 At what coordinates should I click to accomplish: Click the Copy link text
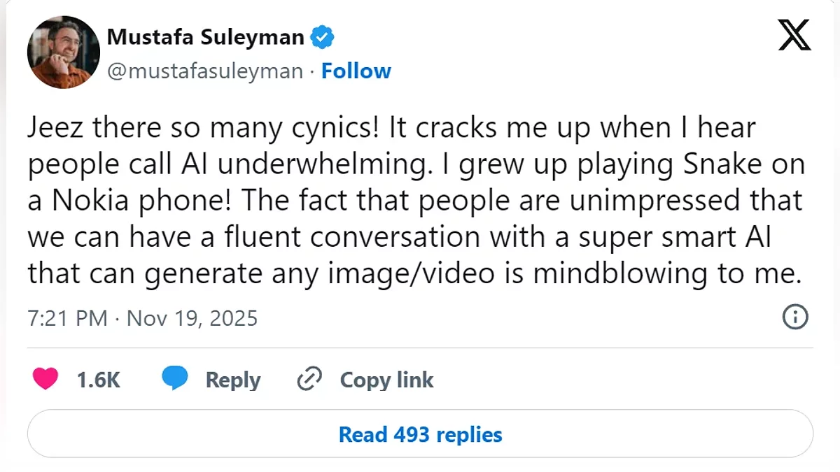coord(386,380)
